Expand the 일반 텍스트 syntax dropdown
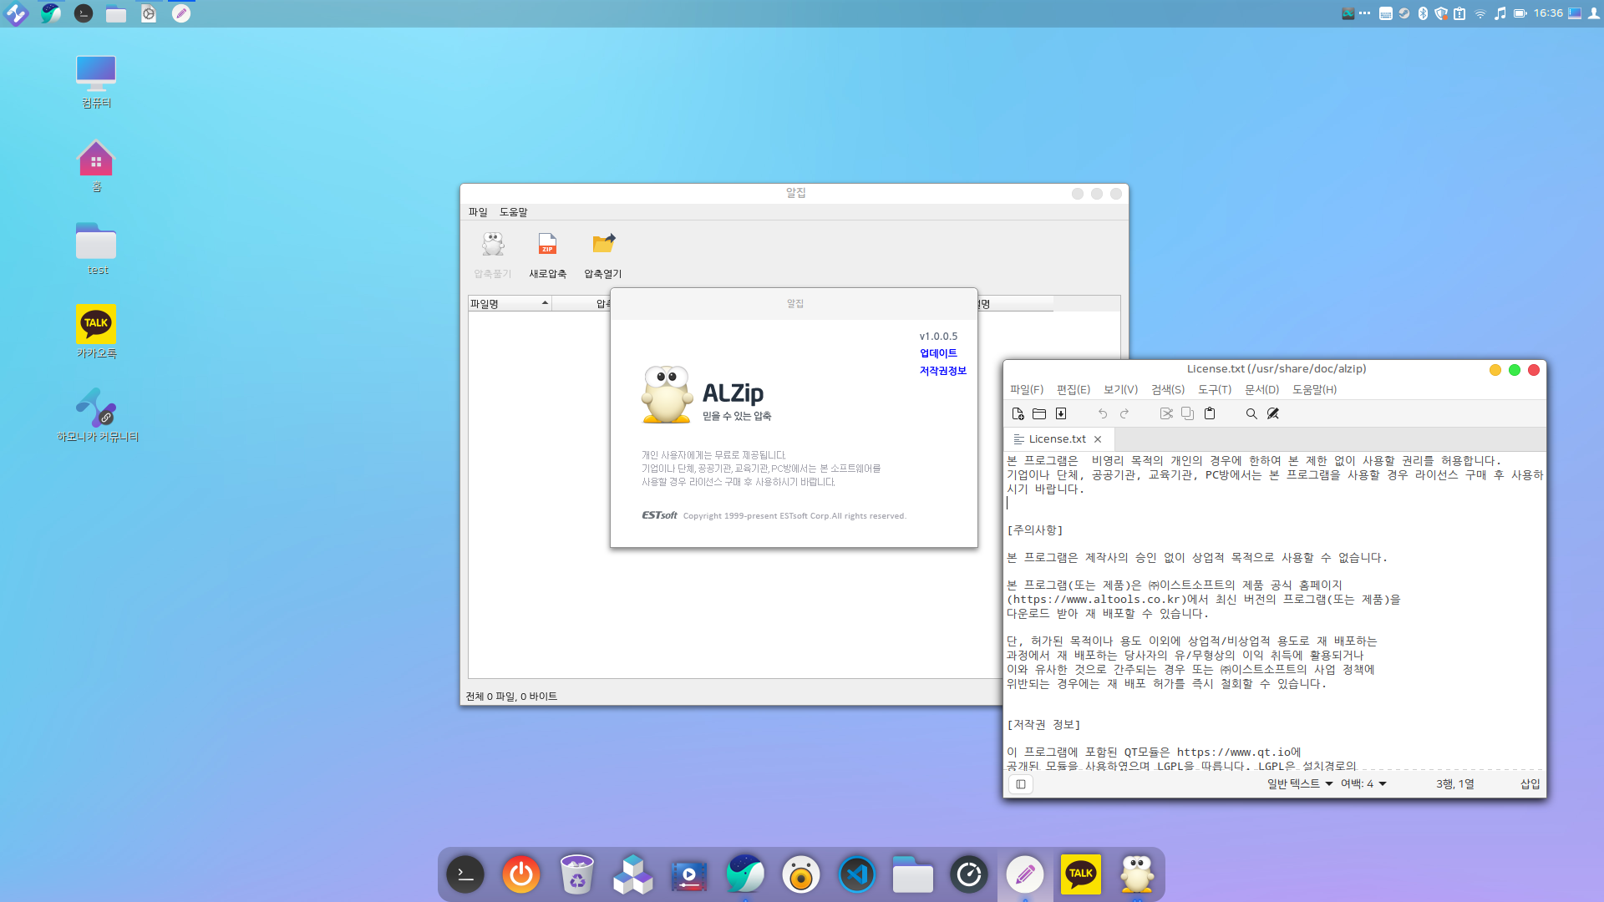 (x=1300, y=784)
